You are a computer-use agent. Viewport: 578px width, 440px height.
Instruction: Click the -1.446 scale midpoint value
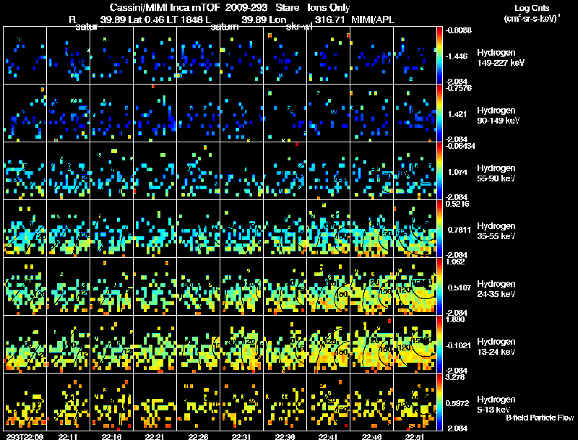pos(457,56)
